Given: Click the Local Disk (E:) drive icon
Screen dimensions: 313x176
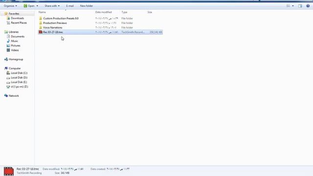Looking at the screenshot, I should (8, 83).
